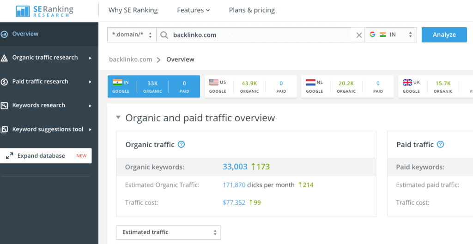Viewport: 473px width, 244px height.
Task: Select the NL Google database tab
Action: [x=347, y=87]
